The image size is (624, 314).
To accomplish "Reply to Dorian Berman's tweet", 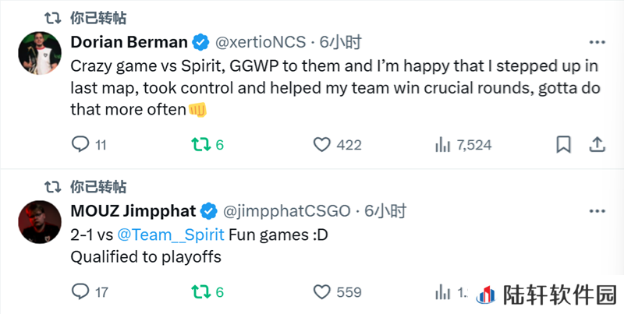I will pos(80,144).
